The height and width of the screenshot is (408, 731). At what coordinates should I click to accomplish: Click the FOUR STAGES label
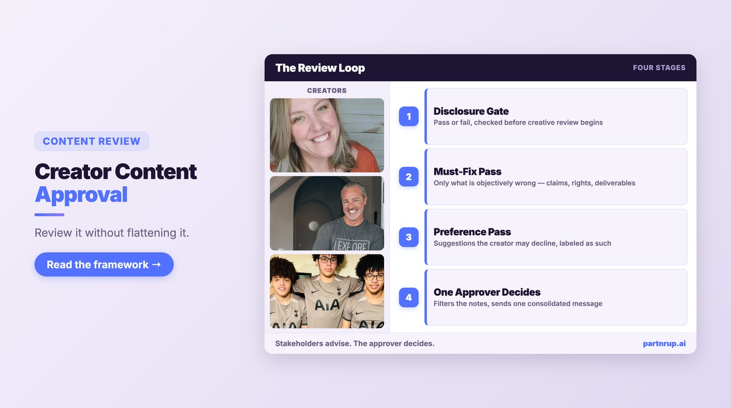point(659,68)
